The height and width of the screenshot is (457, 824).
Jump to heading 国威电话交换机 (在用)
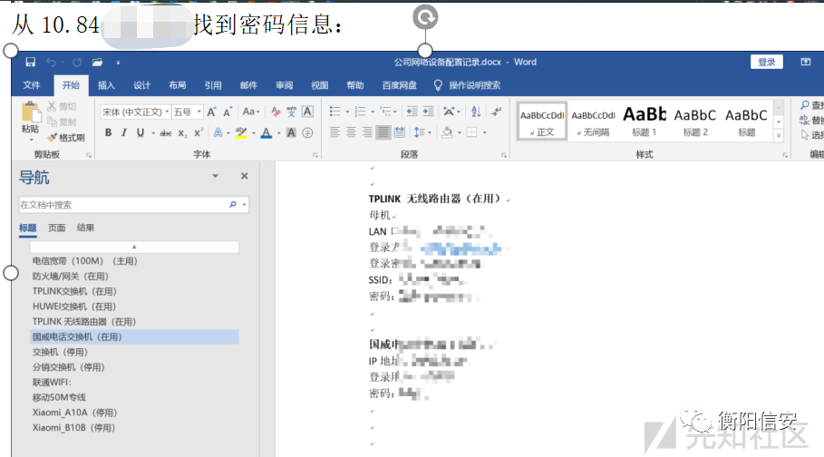(x=134, y=336)
